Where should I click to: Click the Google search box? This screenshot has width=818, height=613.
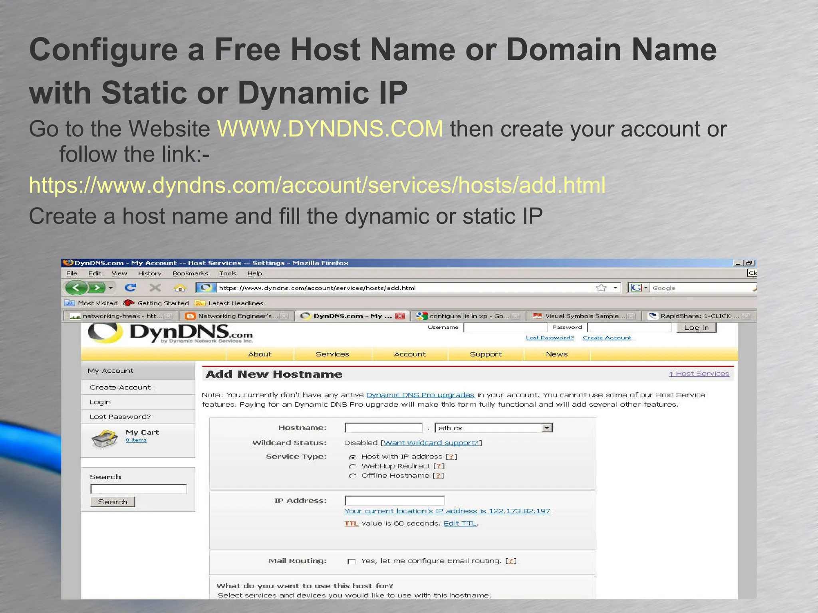(x=701, y=288)
